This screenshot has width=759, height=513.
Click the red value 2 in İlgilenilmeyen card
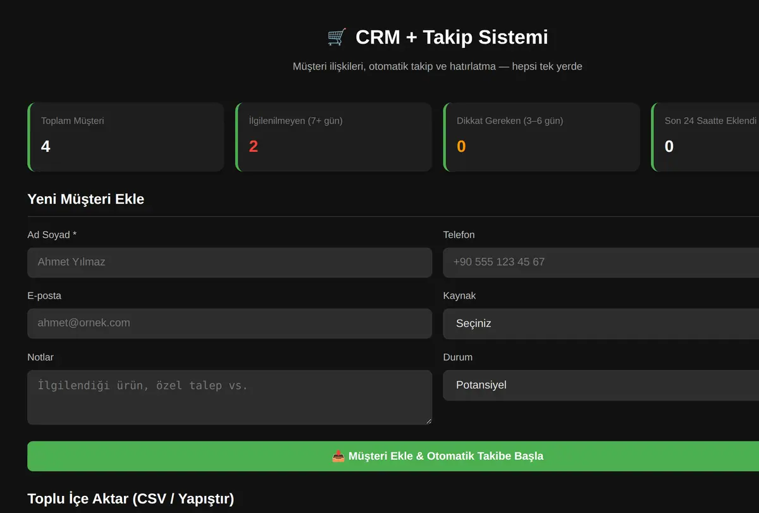pyautogui.click(x=254, y=147)
